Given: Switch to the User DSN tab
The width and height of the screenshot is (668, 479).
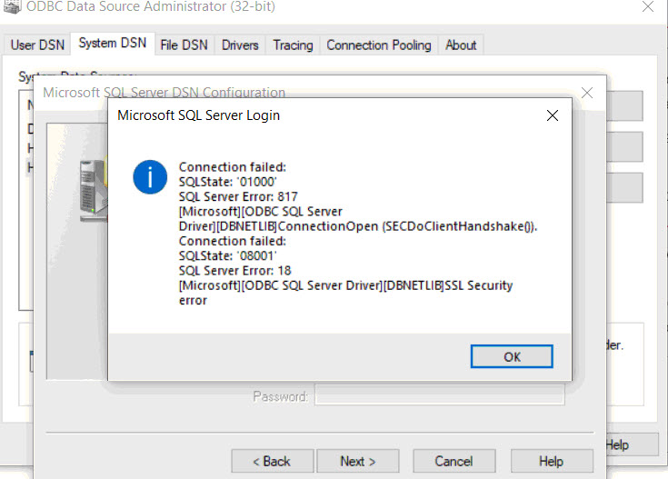Looking at the screenshot, I should [37, 45].
